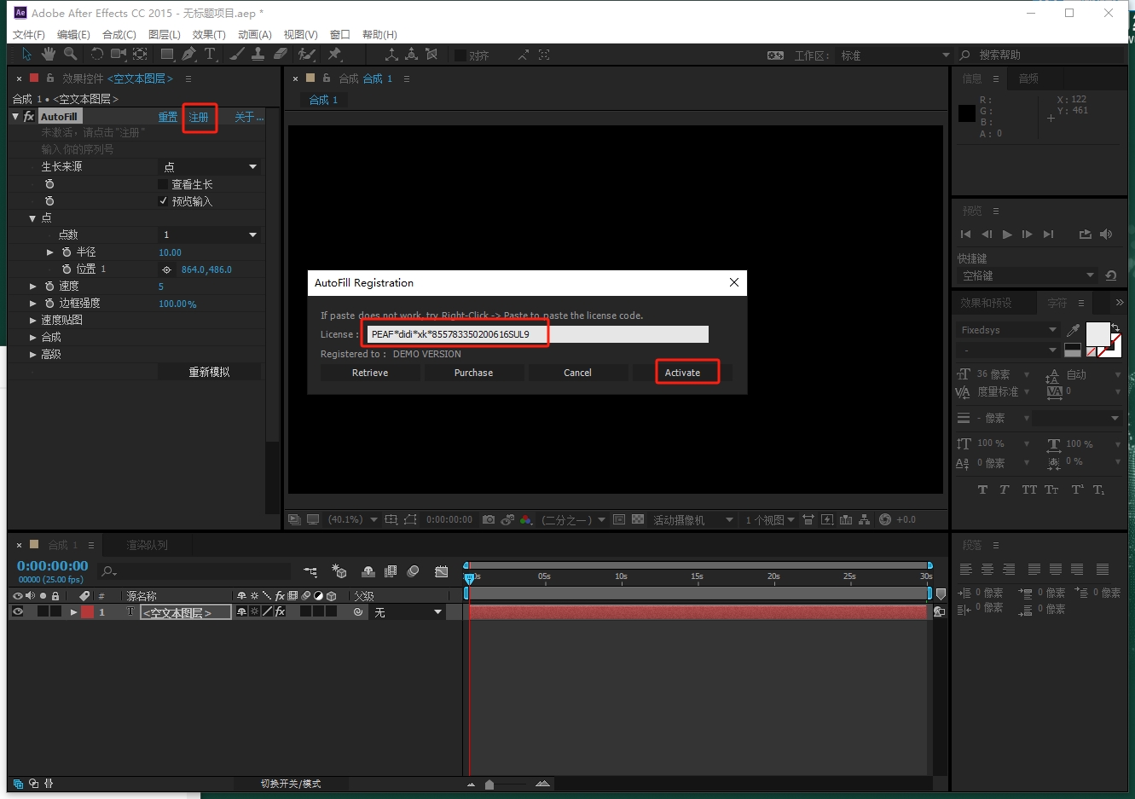The image size is (1135, 799).
Task: Expand the 速度贴图 property group
Action: pos(33,321)
